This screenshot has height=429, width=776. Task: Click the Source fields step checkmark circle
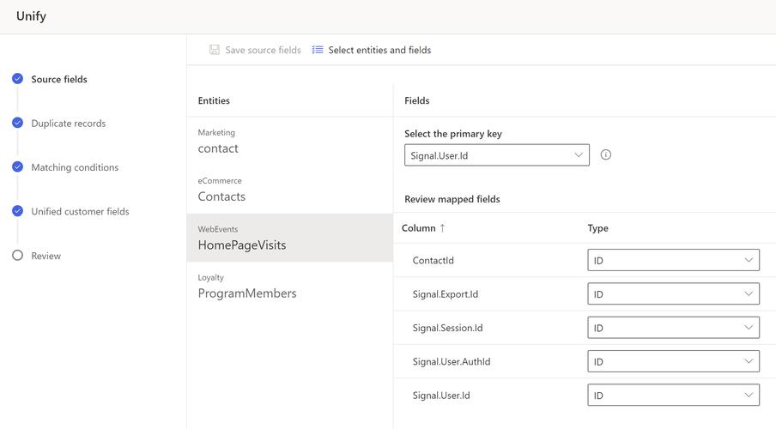tap(18, 79)
